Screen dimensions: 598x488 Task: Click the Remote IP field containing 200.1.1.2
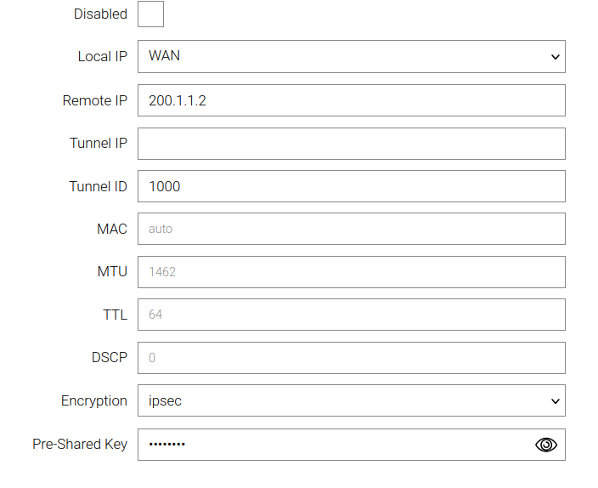click(x=351, y=100)
